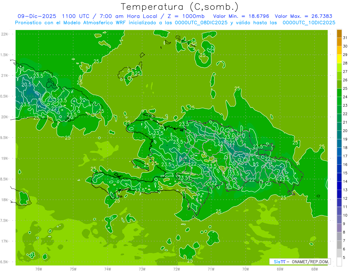
Task: Click the 72W longitude label
Action: [x=176, y=269]
